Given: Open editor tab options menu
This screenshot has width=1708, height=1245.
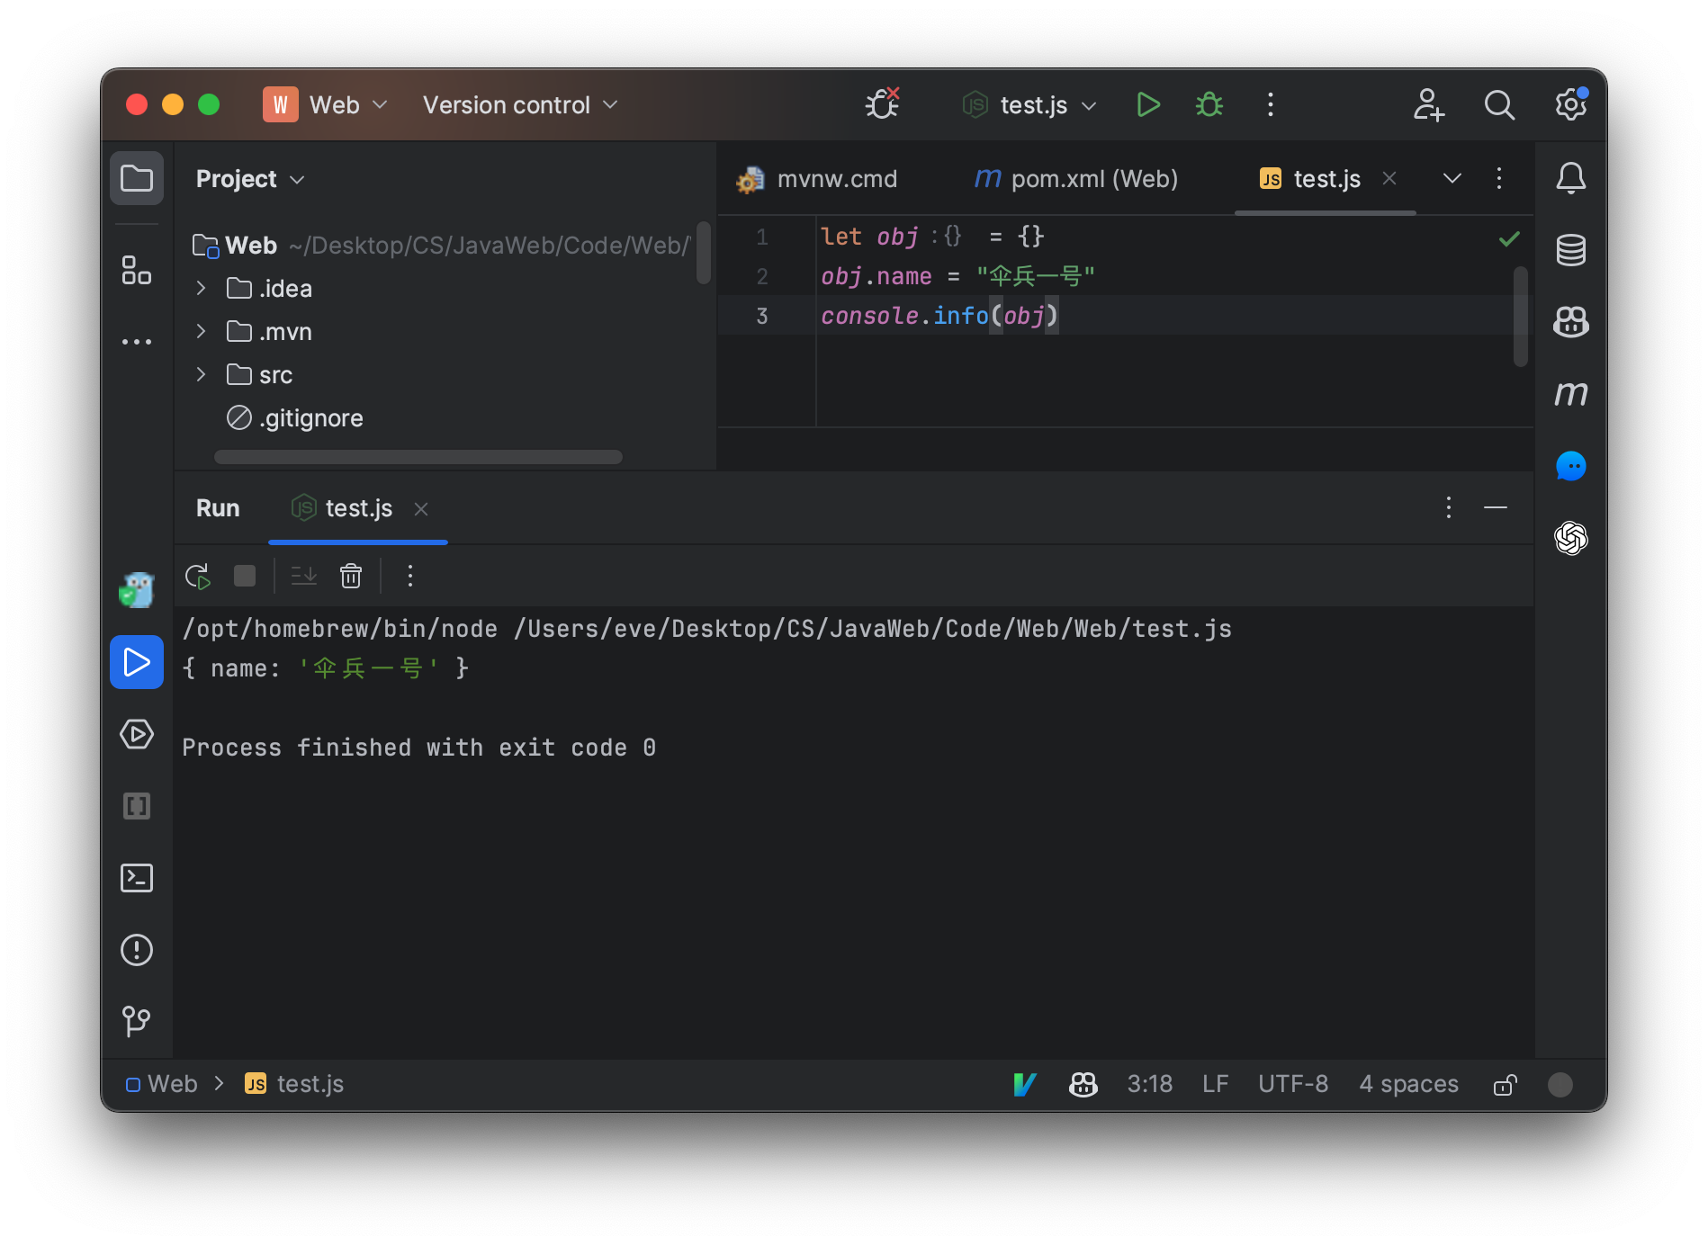Looking at the screenshot, I should pos(1499,178).
